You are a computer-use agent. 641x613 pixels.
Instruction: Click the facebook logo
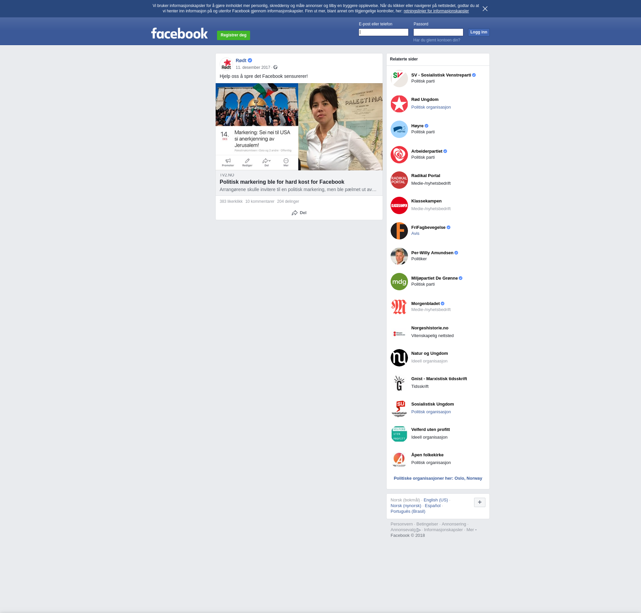point(179,33)
